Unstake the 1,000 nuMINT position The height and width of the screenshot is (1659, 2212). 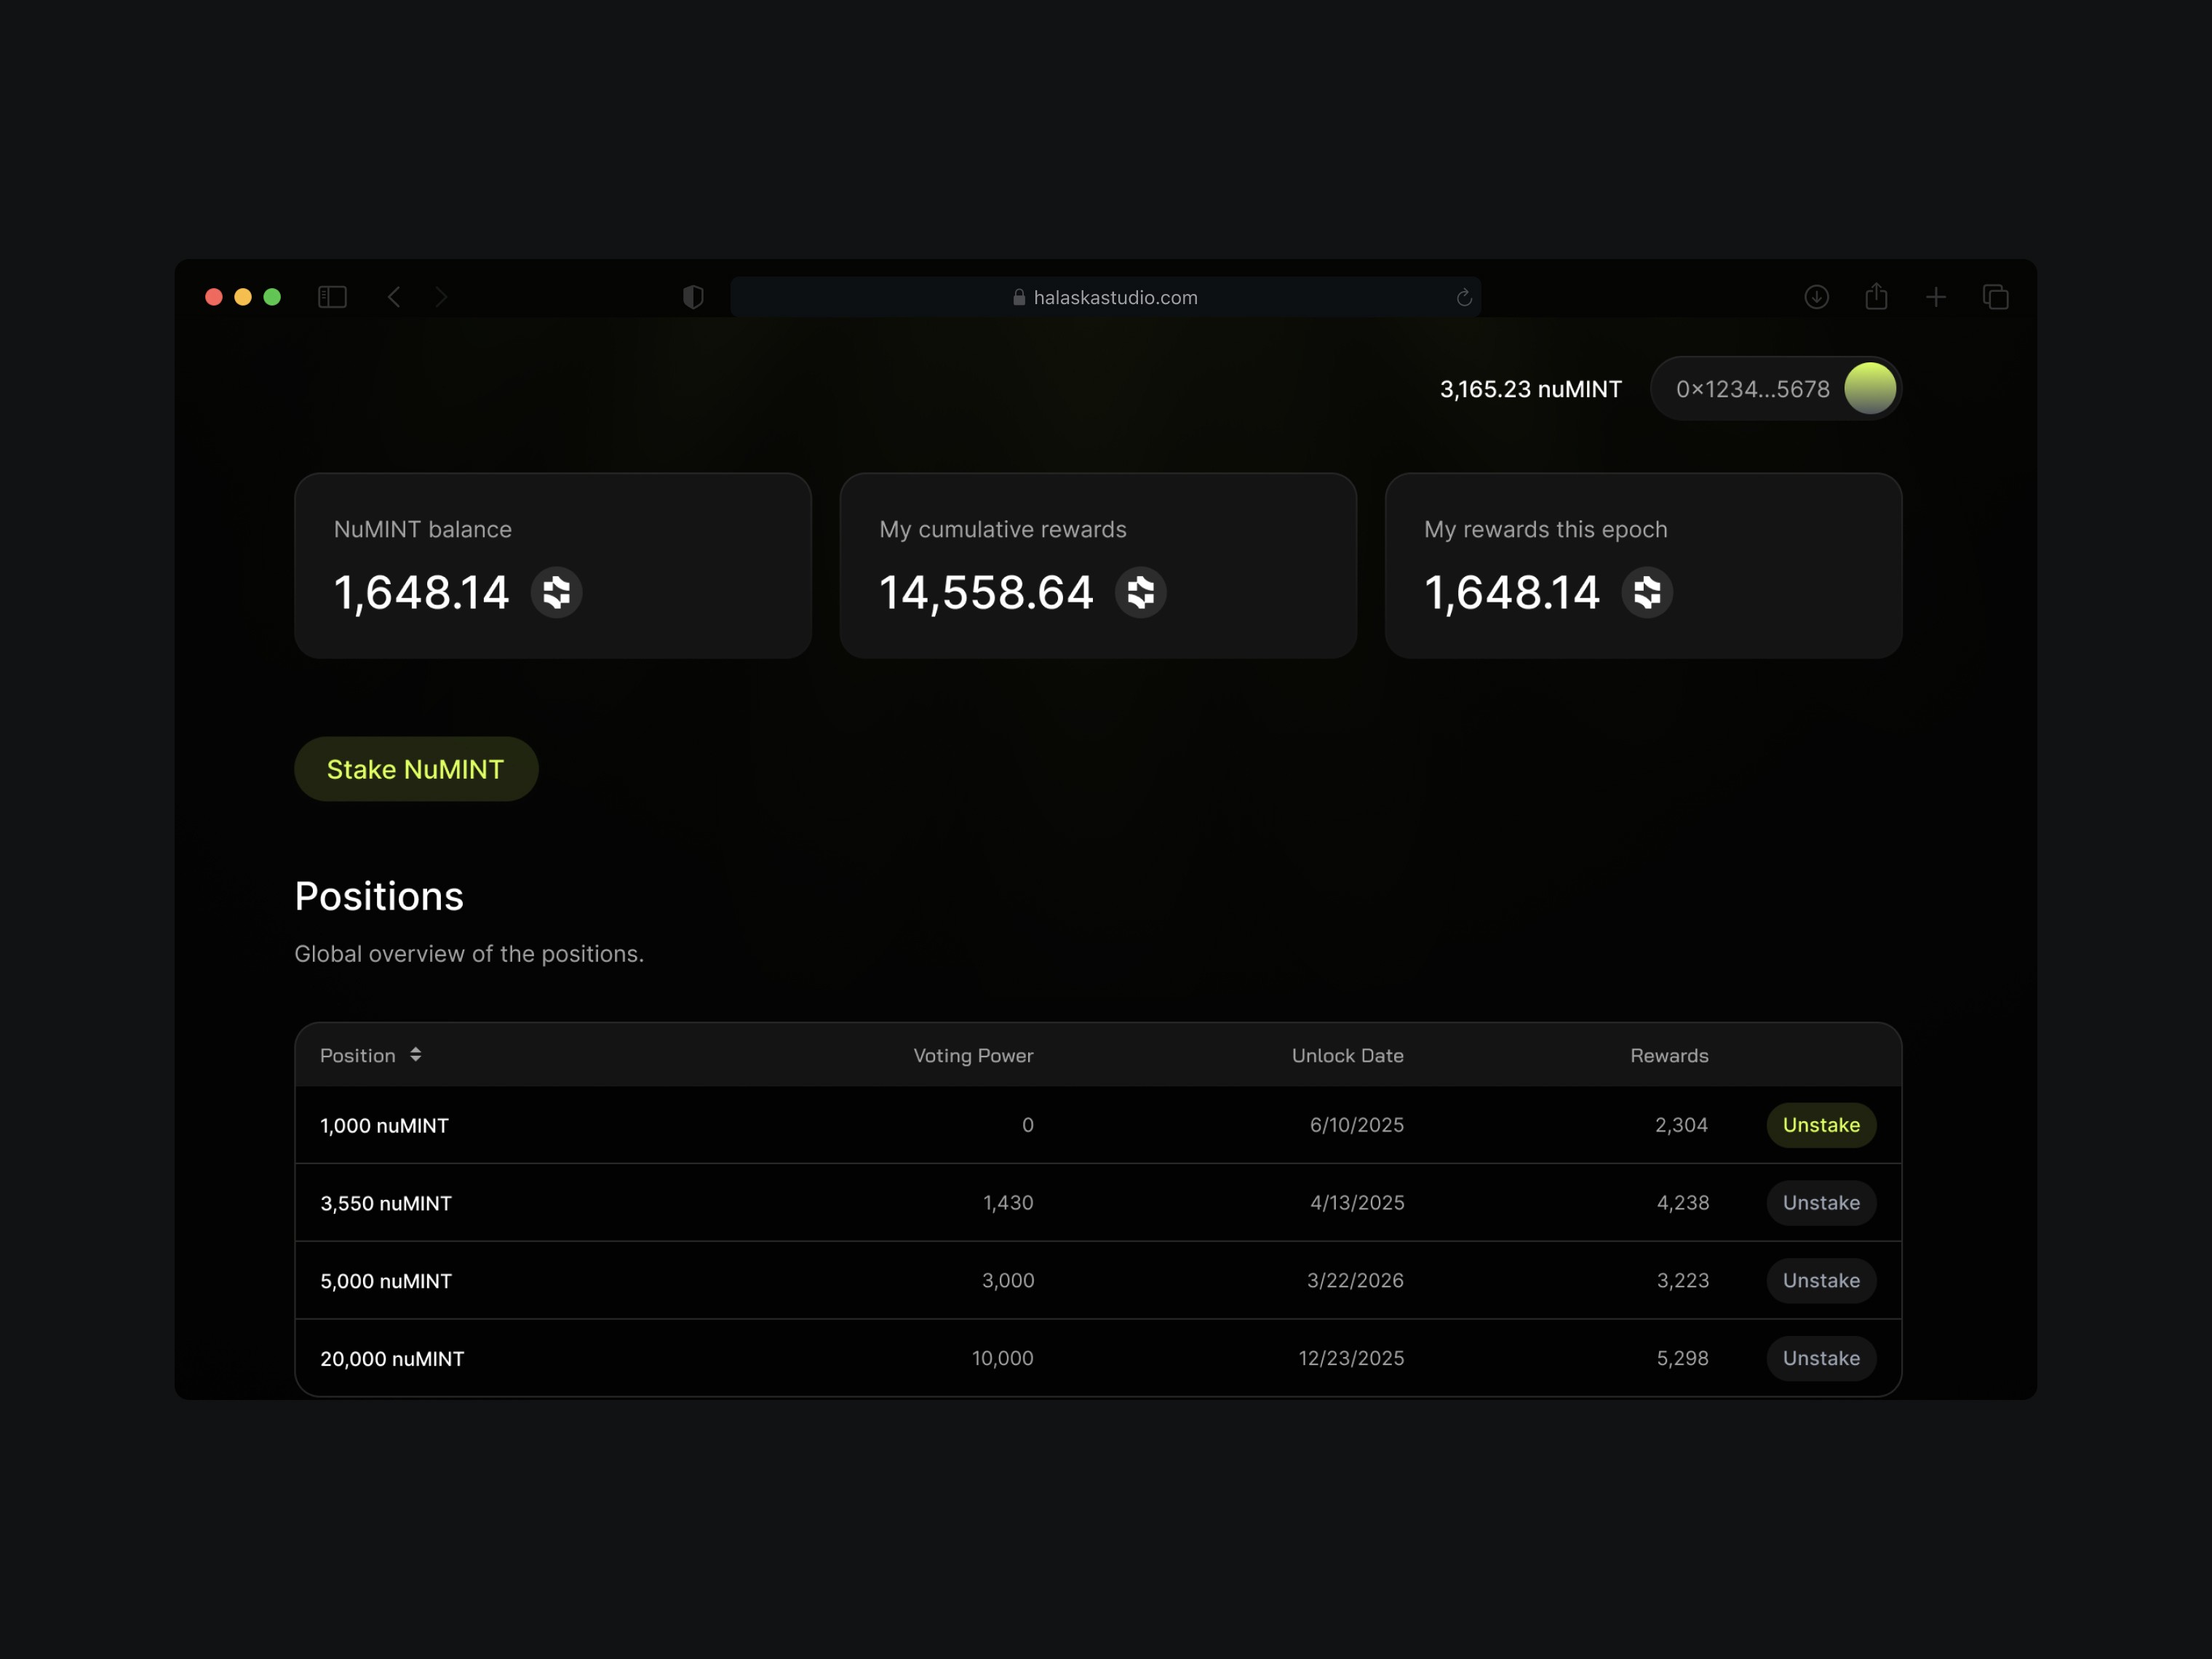tap(1820, 1125)
